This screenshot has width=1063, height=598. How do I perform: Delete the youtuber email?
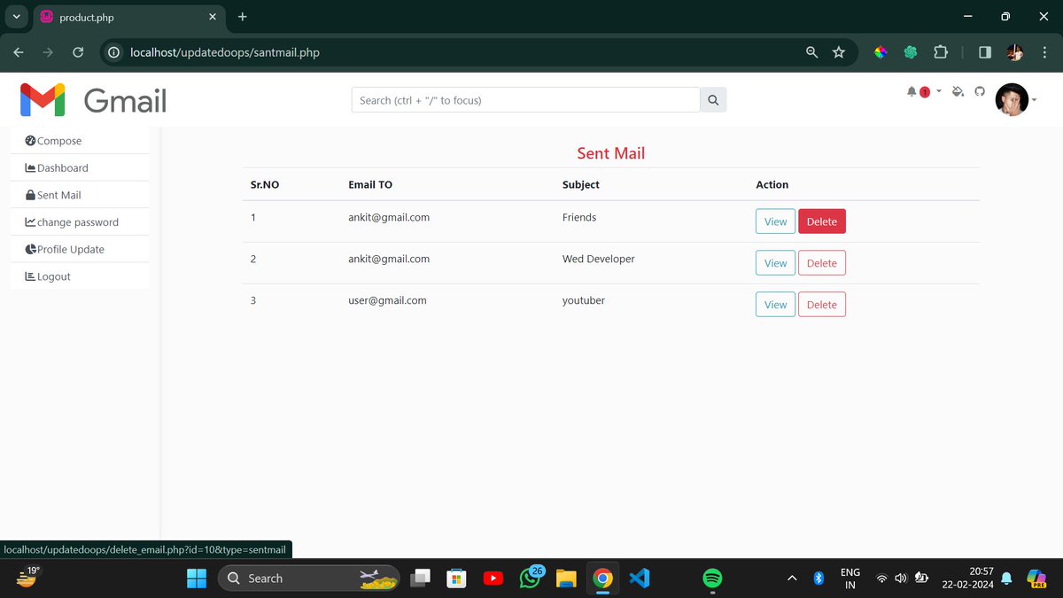(822, 305)
